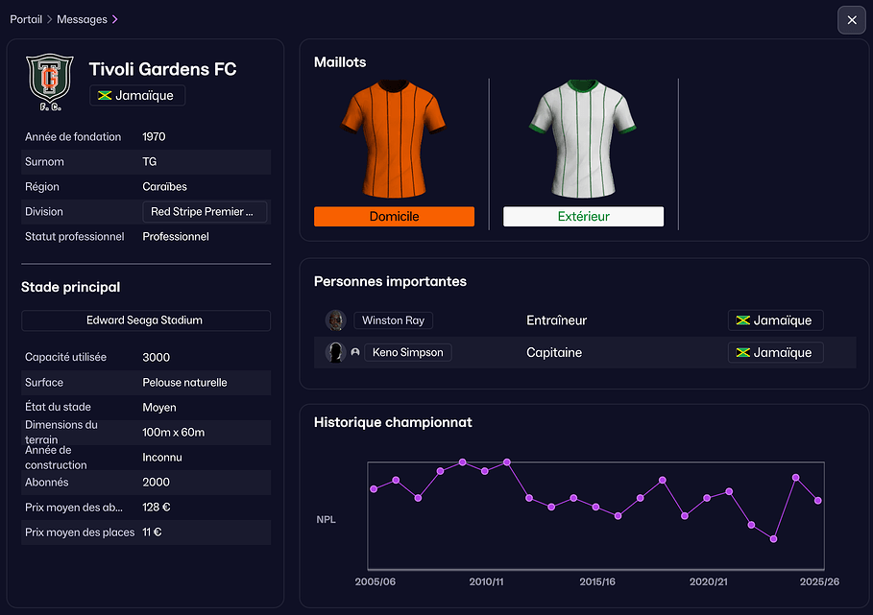Go to Portail in the breadcrumb

[x=26, y=19]
